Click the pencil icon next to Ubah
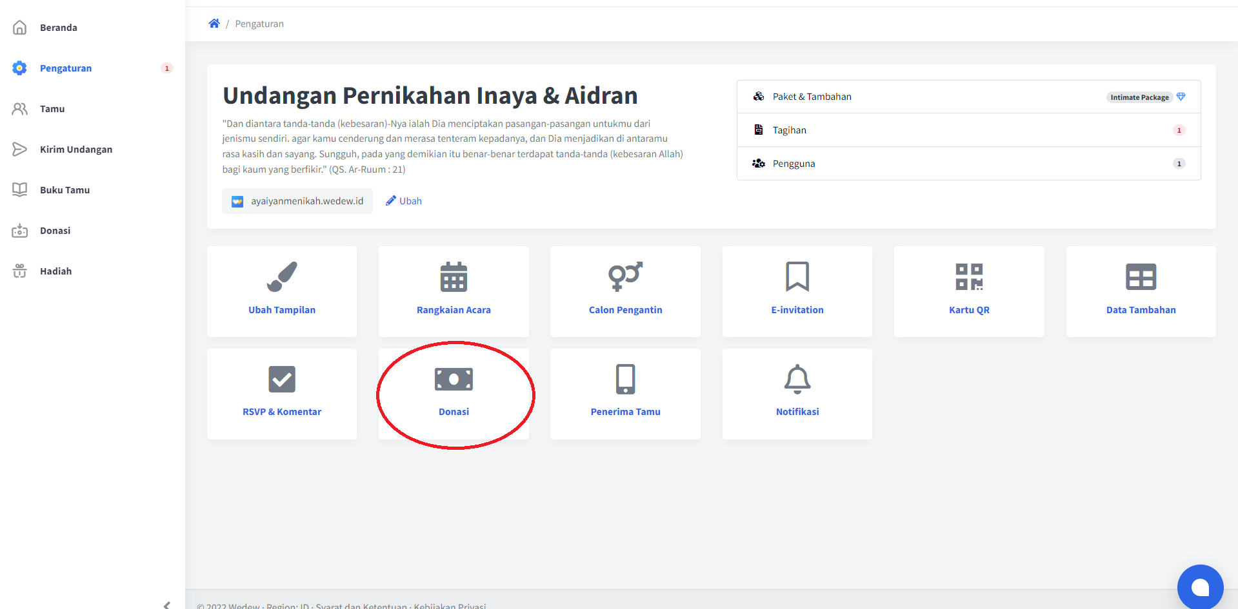Viewport: 1238px width, 609px height. [390, 201]
